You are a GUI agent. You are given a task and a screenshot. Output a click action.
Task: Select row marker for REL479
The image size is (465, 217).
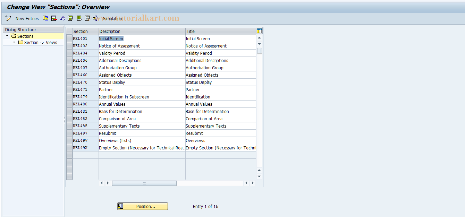point(69,97)
